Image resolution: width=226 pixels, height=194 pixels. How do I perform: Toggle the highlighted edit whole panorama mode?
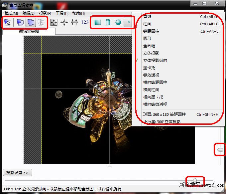pyautogui.click(x=31, y=22)
